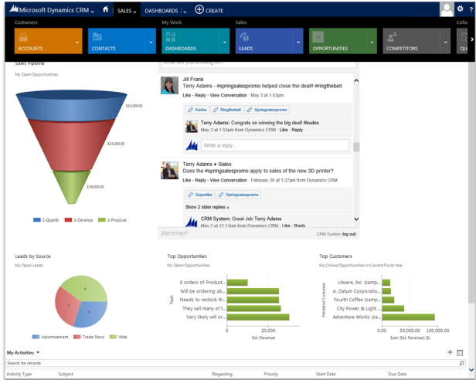
Task: Click the Priority column header
Action: [x=271, y=374]
